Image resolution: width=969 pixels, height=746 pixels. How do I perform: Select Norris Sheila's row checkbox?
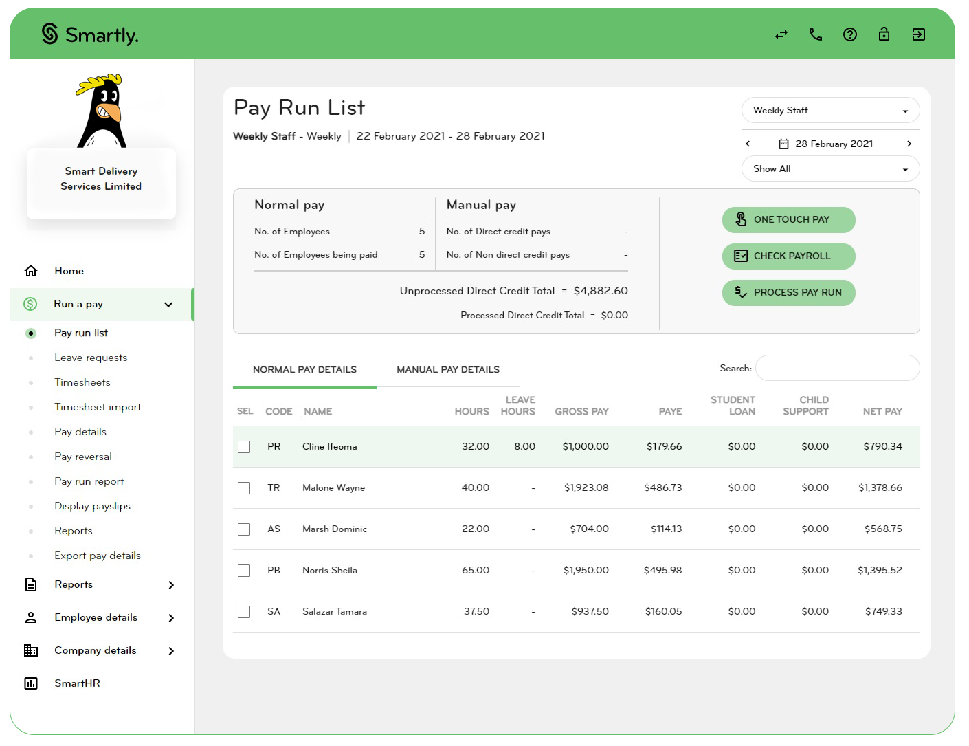tap(244, 570)
